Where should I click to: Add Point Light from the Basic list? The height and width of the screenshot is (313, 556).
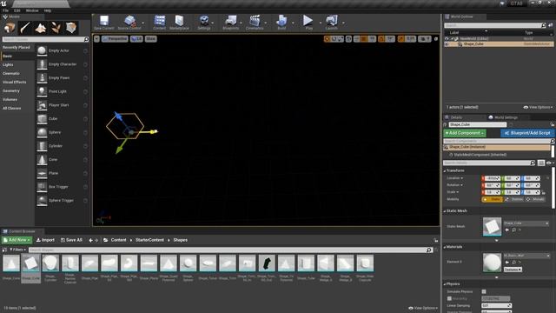click(x=62, y=91)
